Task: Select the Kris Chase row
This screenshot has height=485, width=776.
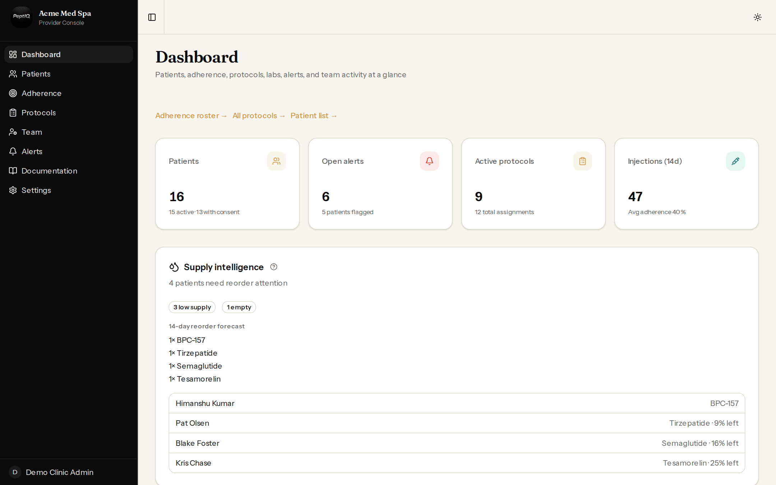Action: pos(457,463)
